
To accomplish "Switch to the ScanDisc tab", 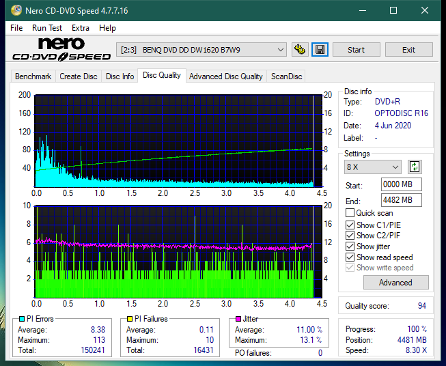I will tap(286, 76).
